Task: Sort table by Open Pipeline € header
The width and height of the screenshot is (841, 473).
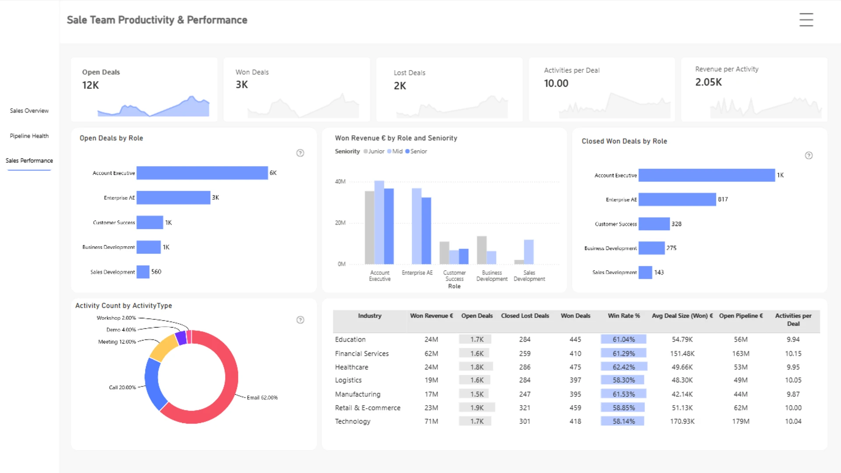Action: coord(741,316)
